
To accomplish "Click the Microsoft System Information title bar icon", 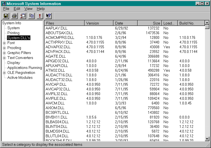I will point(4,4).
